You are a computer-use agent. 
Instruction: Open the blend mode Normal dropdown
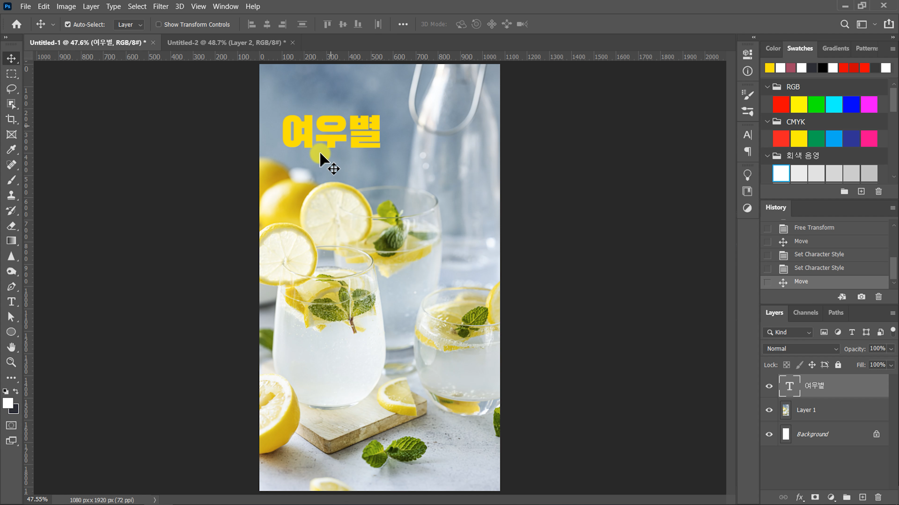(x=802, y=349)
